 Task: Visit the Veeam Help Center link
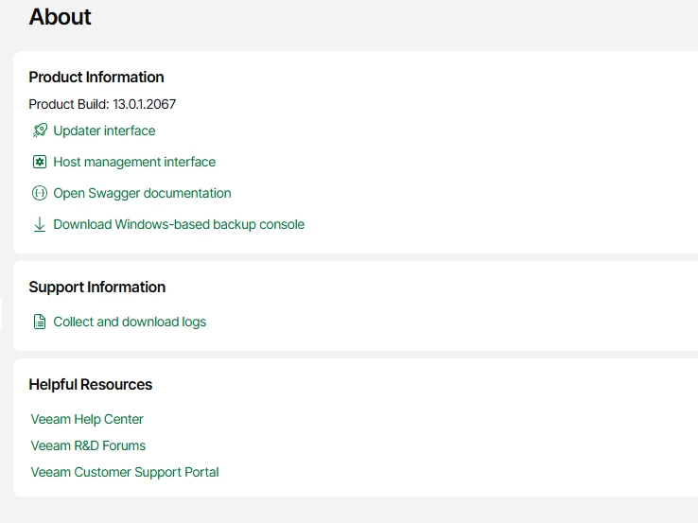pos(87,419)
